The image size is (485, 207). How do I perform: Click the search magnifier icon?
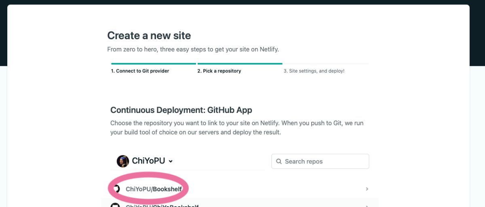279,161
